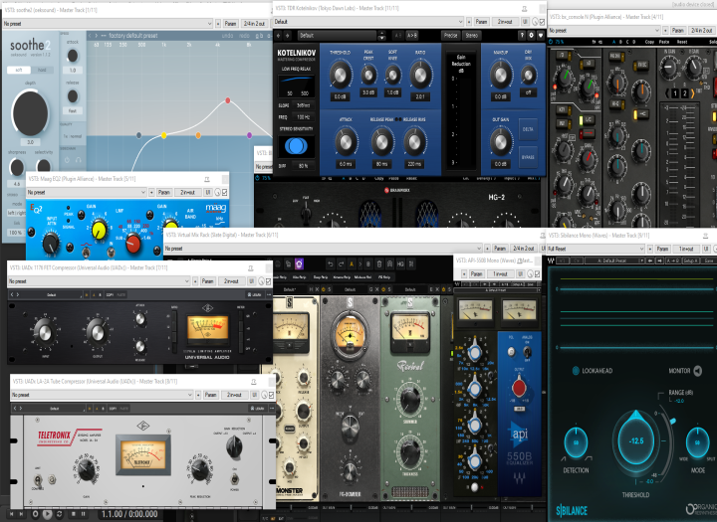This screenshot has width=717, height=522.
Task: Click Copy in the bx_console N toolbar
Action: pyautogui.click(x=649, y=42)
